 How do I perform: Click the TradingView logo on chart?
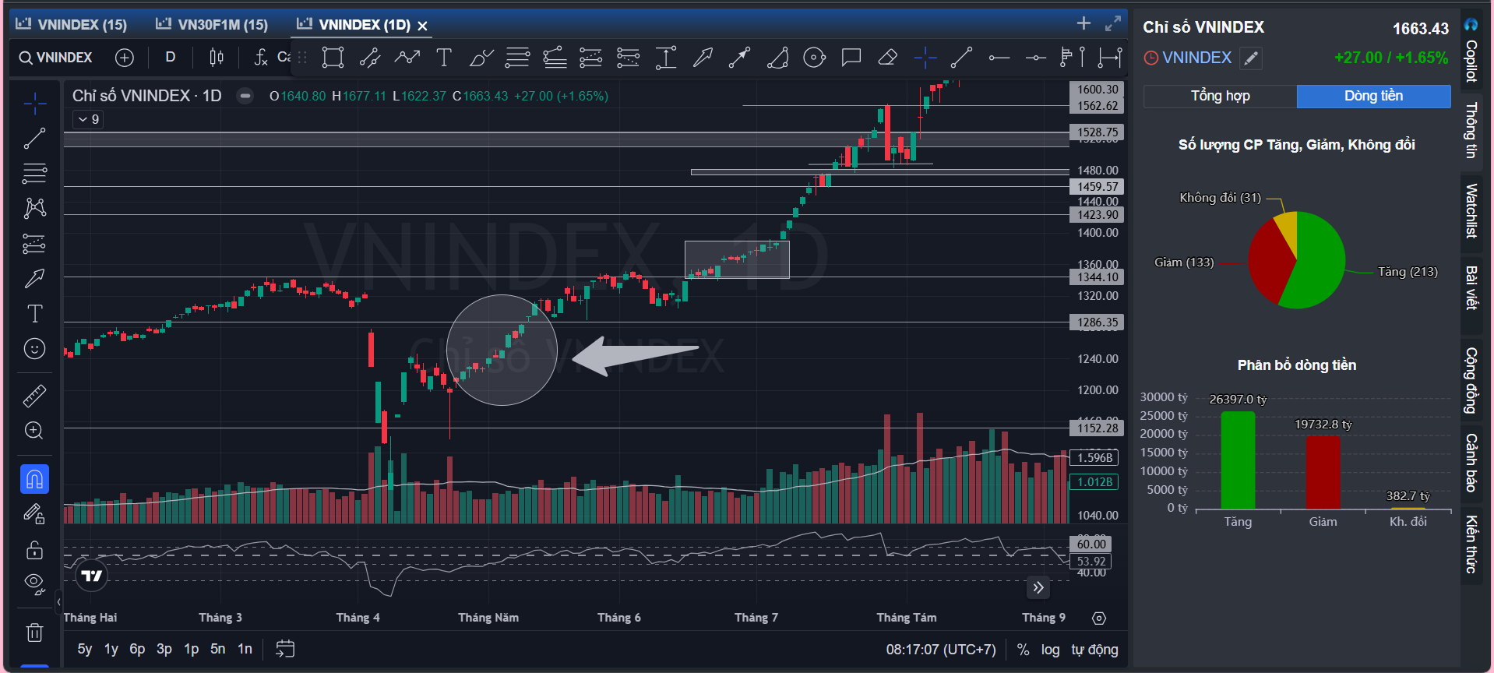pyautogui.click(x=92, y=576)
